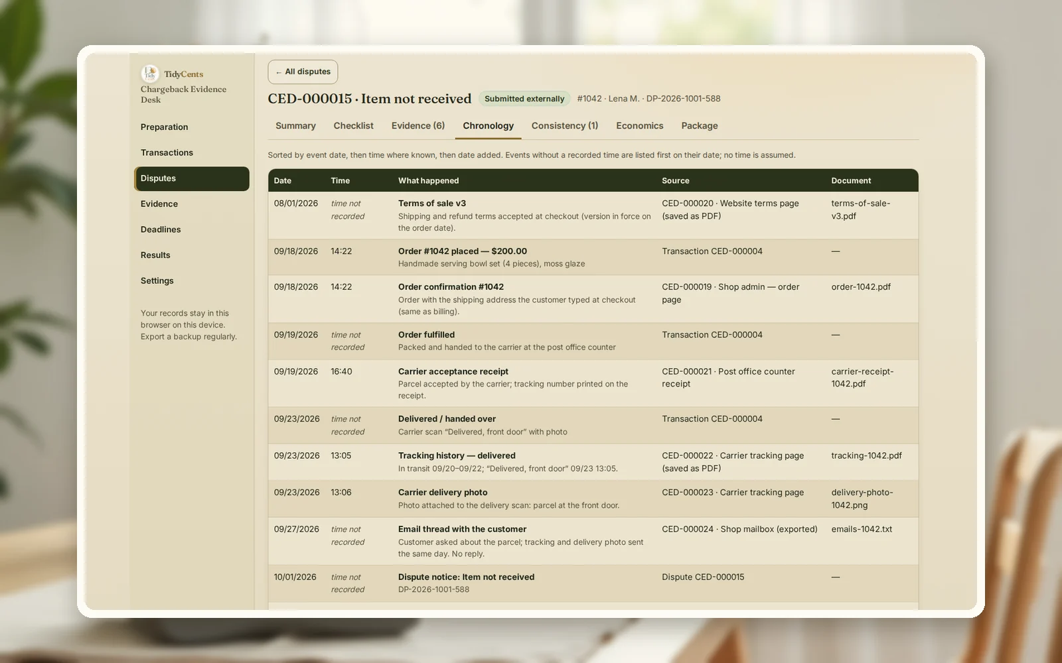This screenshot has height=663, width=1062.
Task: Click the Terms of sale v3 event
Action: pos(432,204)
